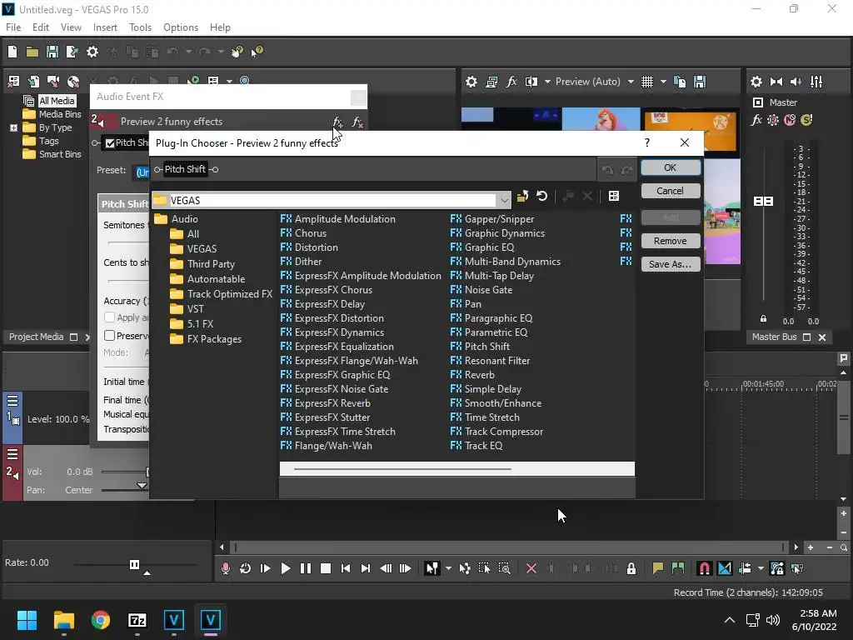Refresh plug-in list in Plug-In Chooser
Viewport: 853px width, 640px height.
541,196
